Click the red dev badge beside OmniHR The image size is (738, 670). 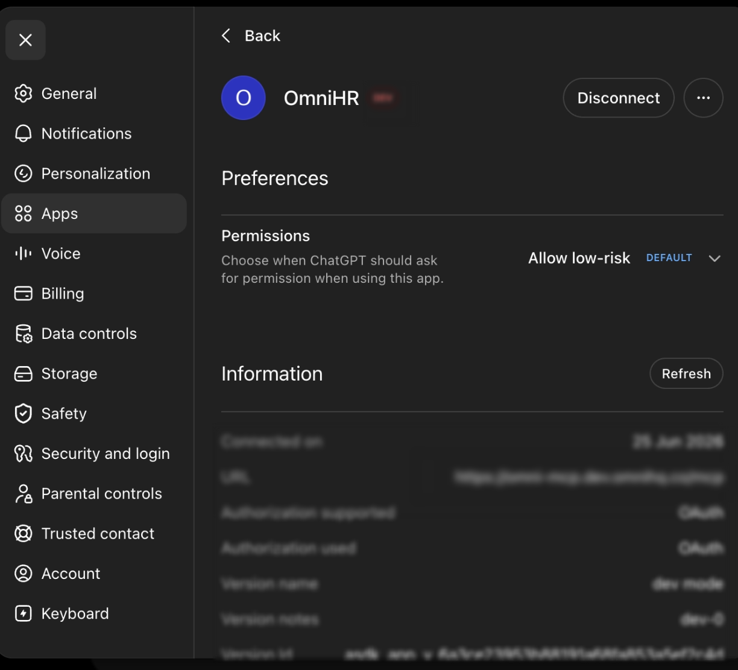tap(383, 98)
